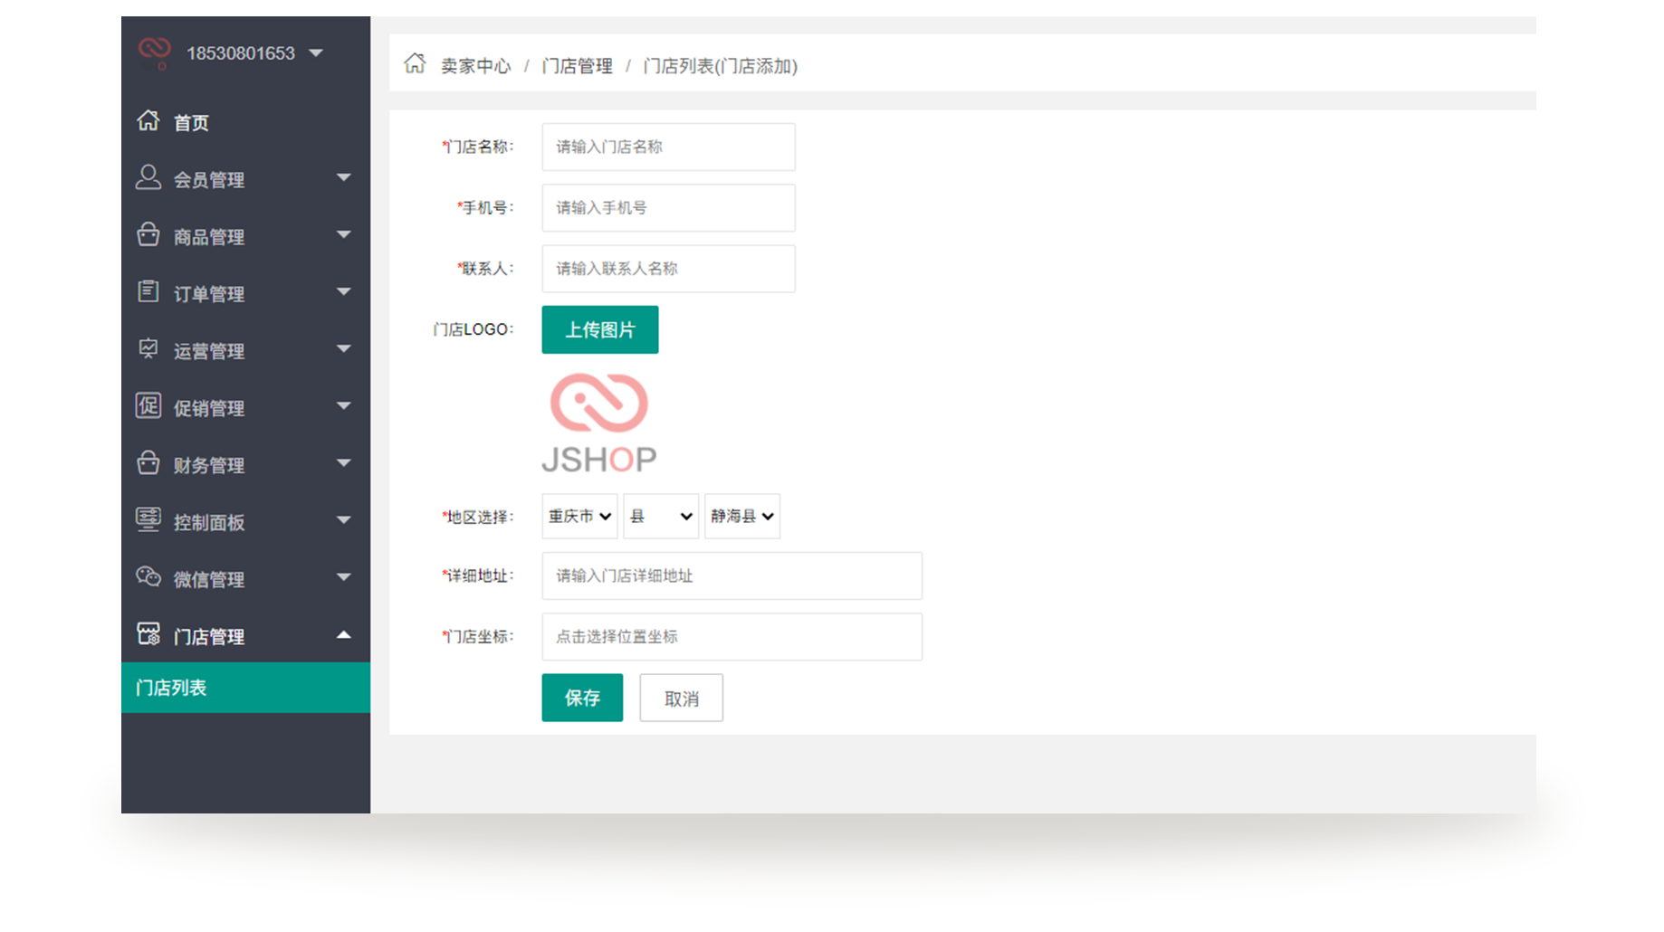This screenshot has width=1664, height=932.
Task: Expand 控制面板 using its arrow
Action: [x=344, y=519]
